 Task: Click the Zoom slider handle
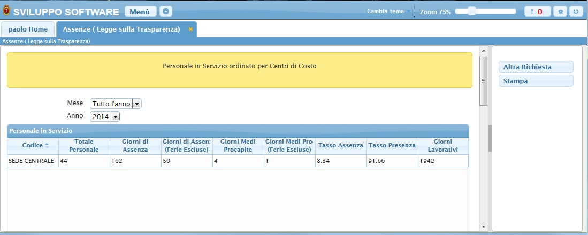point(472,11)
